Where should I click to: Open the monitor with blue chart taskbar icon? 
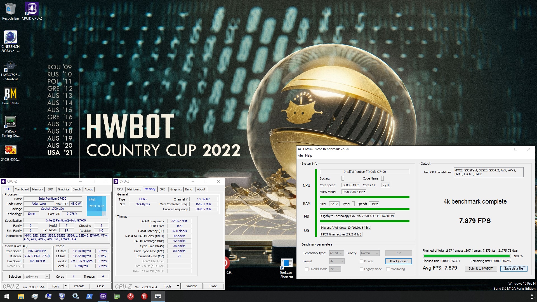click(x=48, y=296)
